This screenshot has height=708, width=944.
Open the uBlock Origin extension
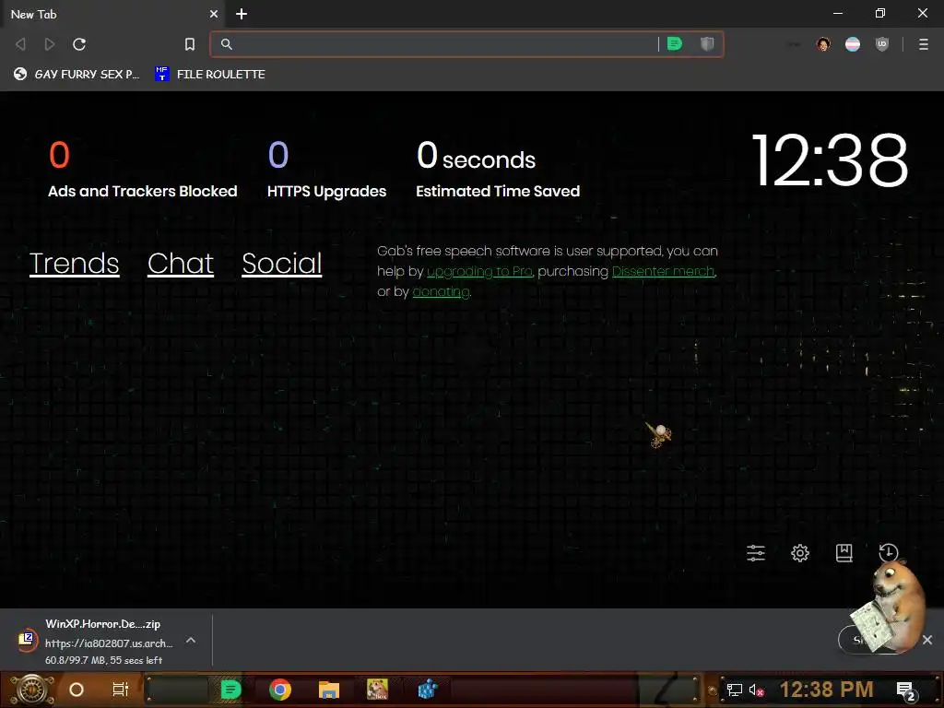pyautogui.click(x=882, y=44)
